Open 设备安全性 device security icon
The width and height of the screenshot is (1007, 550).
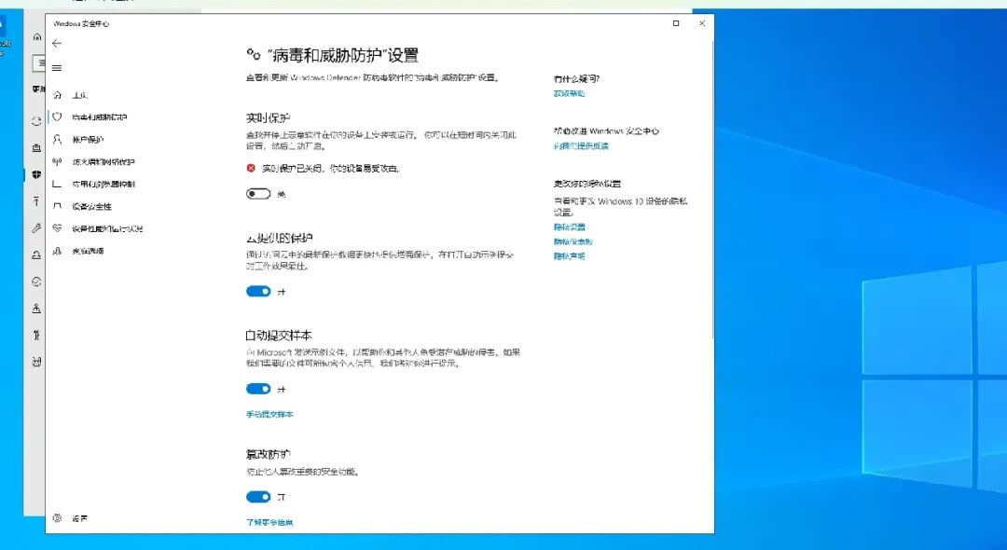(x=57, y=206)
